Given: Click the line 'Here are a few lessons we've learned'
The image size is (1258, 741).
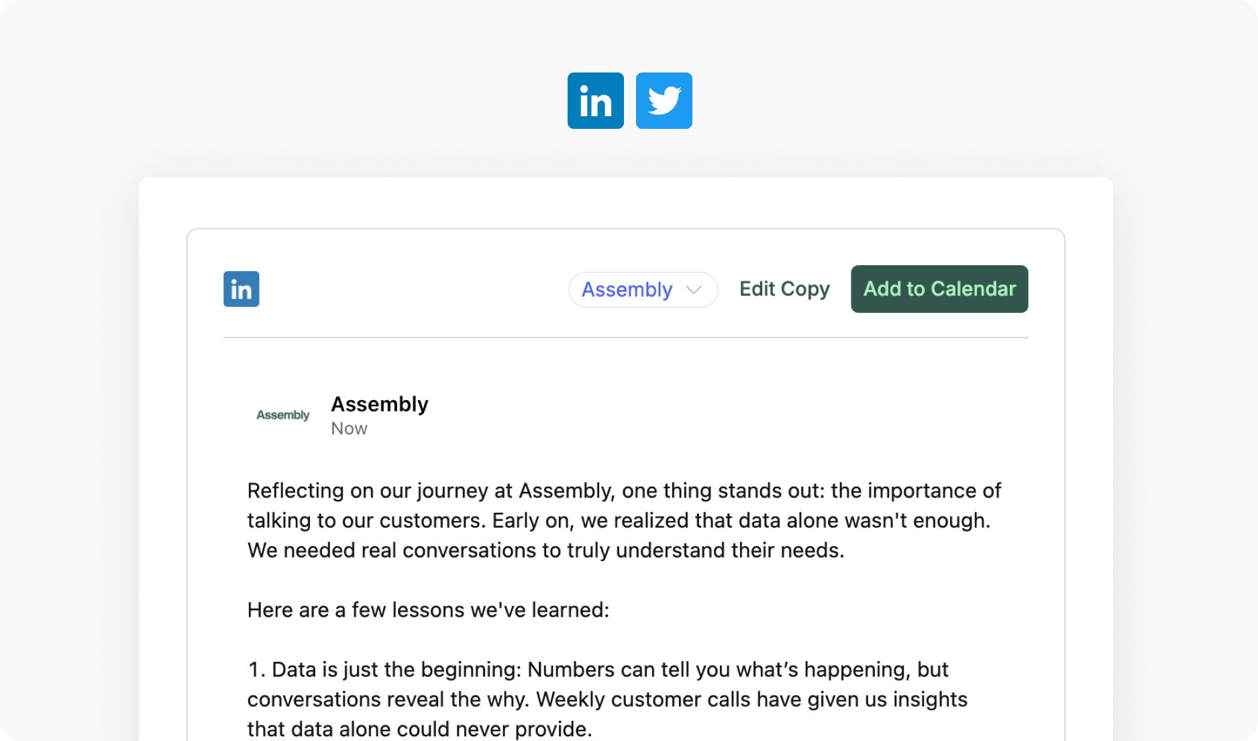Looking at the screenshot, I should [x=428, y=609].
